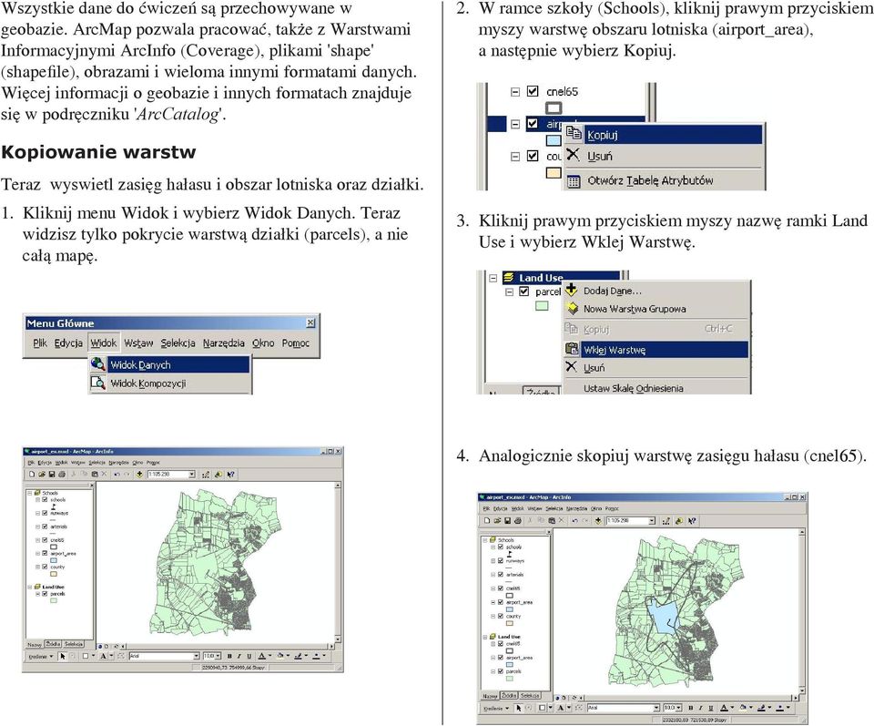The image size is (874, 726).
Task: Uncheck cnel65 checkbox in the Kopiuj context menu figure
Action: click(533, 91)
